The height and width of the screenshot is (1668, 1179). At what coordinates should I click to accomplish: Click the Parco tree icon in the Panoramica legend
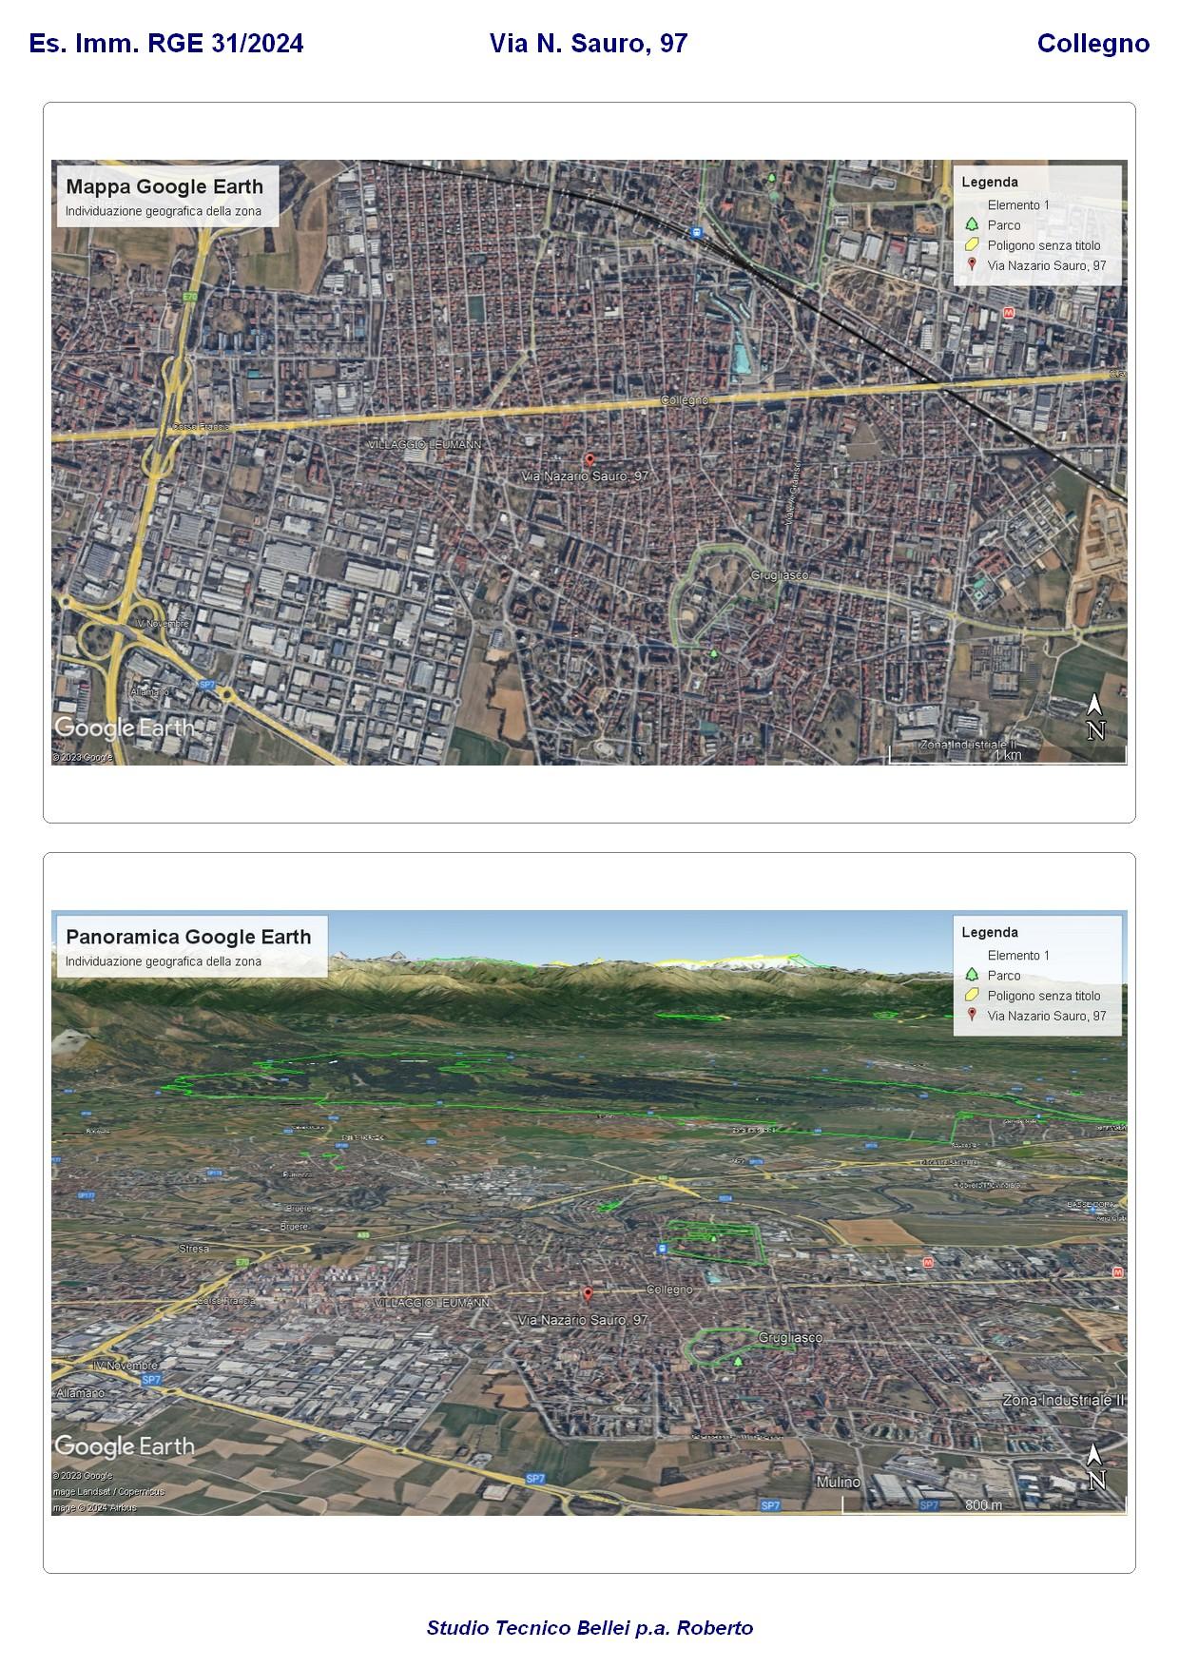point(972,976)
